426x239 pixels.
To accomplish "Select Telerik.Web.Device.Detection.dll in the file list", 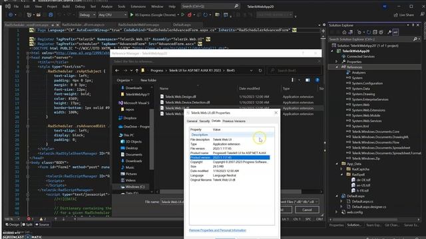I will pos(188,102).
